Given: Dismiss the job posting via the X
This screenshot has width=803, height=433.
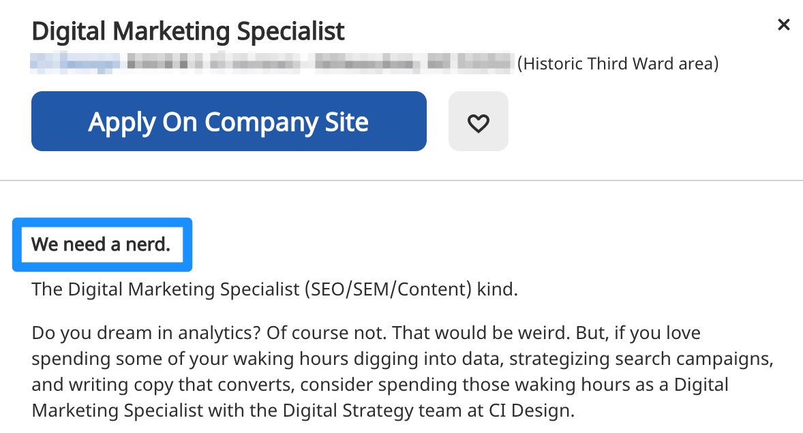Looking at the screenshot, I should (783, 25).
